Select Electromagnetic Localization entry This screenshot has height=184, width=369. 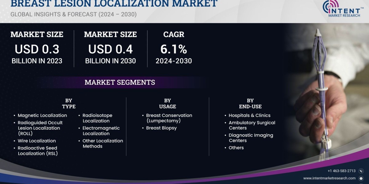click(x=101, y=131)
